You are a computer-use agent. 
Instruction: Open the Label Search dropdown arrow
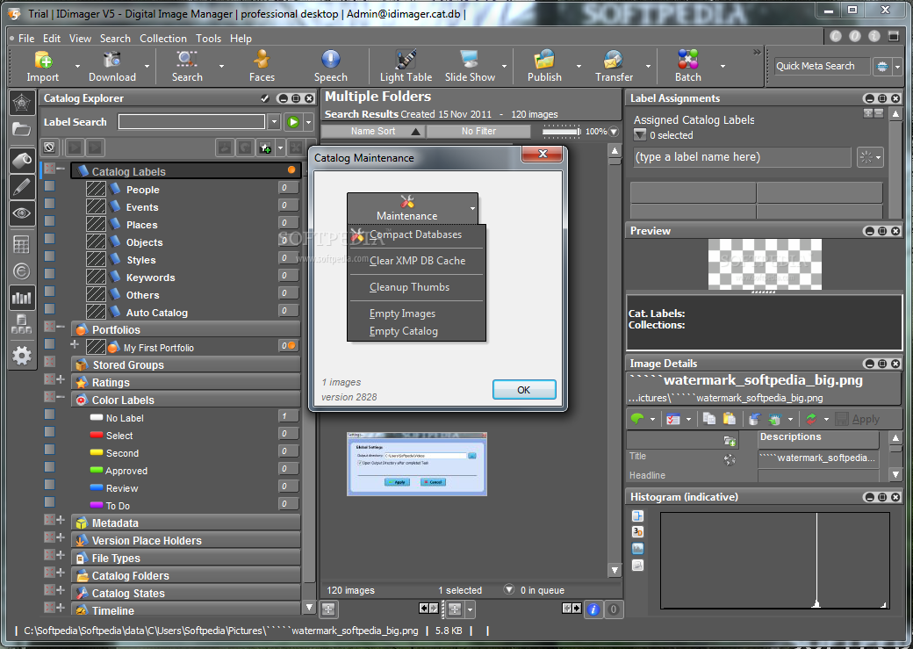(x=274, y=122)
